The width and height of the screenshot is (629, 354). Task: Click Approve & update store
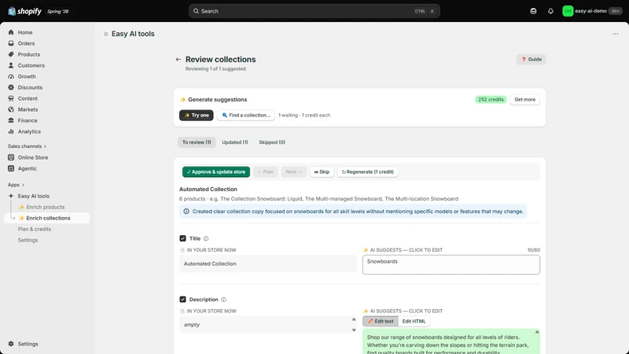pyautogui.click(x=216, y=171)
